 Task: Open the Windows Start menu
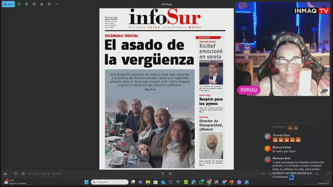(x=86, y=182)
